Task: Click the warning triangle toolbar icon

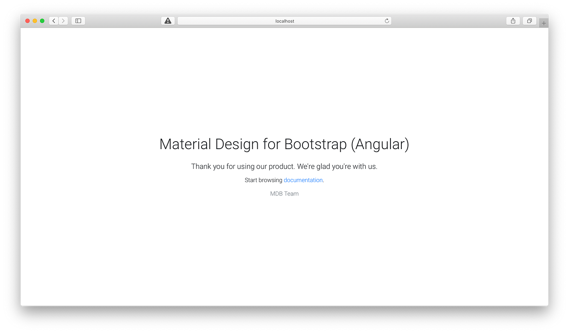Action: coord(168,21)
